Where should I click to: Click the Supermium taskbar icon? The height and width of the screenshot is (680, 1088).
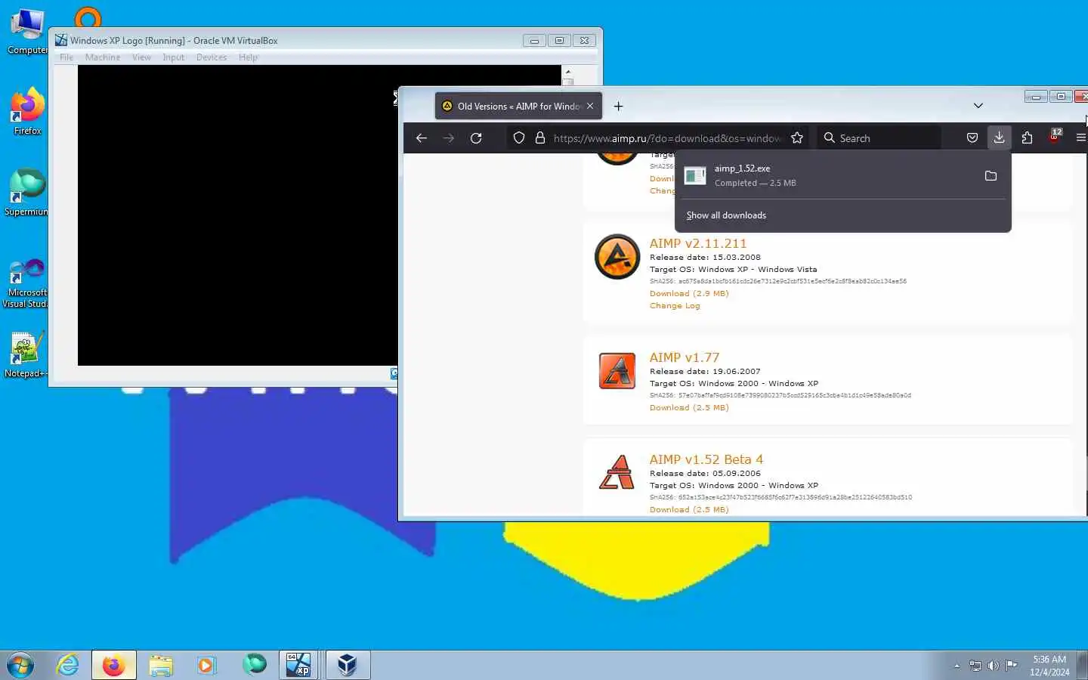(x=255, y=665)
